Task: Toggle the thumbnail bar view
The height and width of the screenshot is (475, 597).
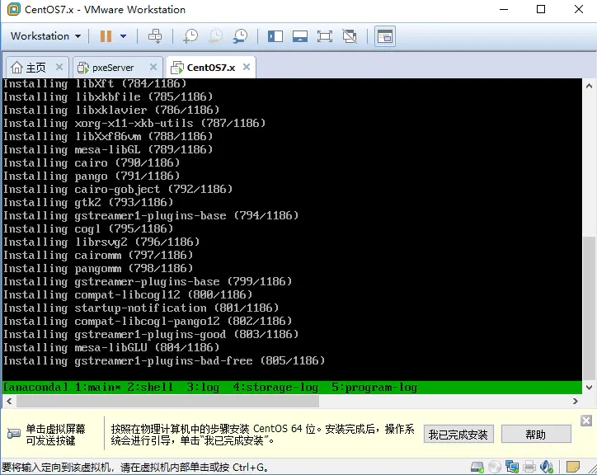Action: 300,36
